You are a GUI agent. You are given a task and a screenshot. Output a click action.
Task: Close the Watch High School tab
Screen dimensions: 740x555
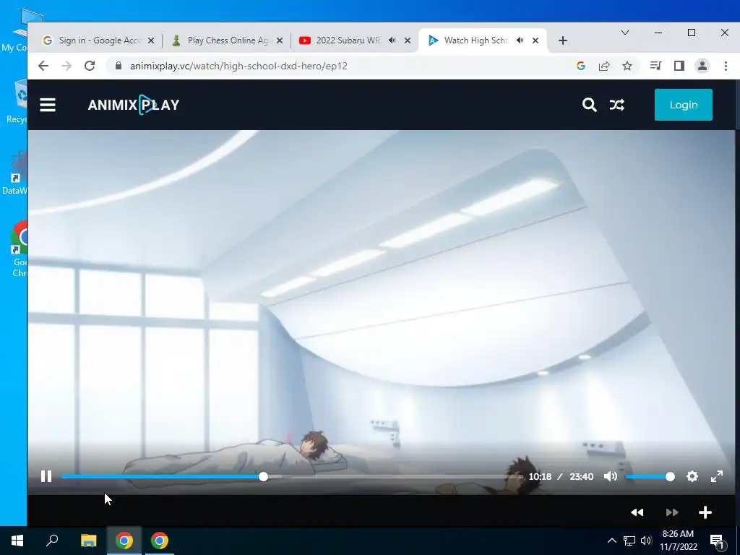pos(535,40)
